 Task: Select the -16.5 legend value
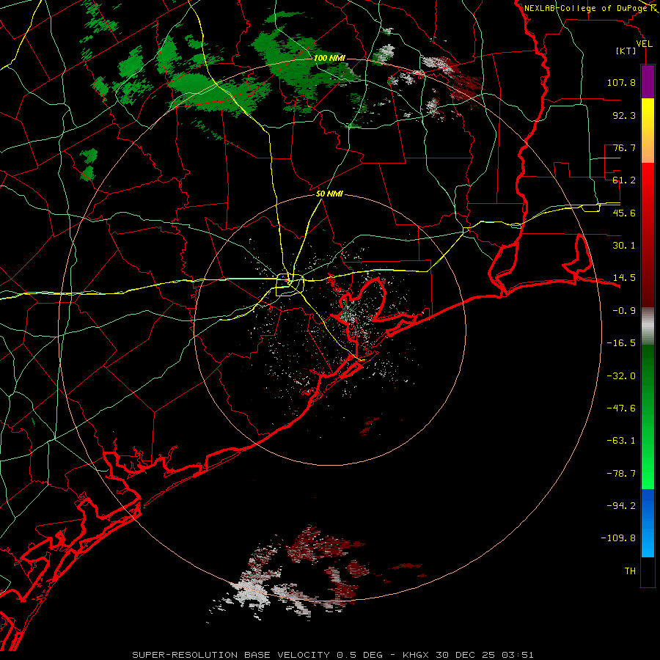click(621, 343)
